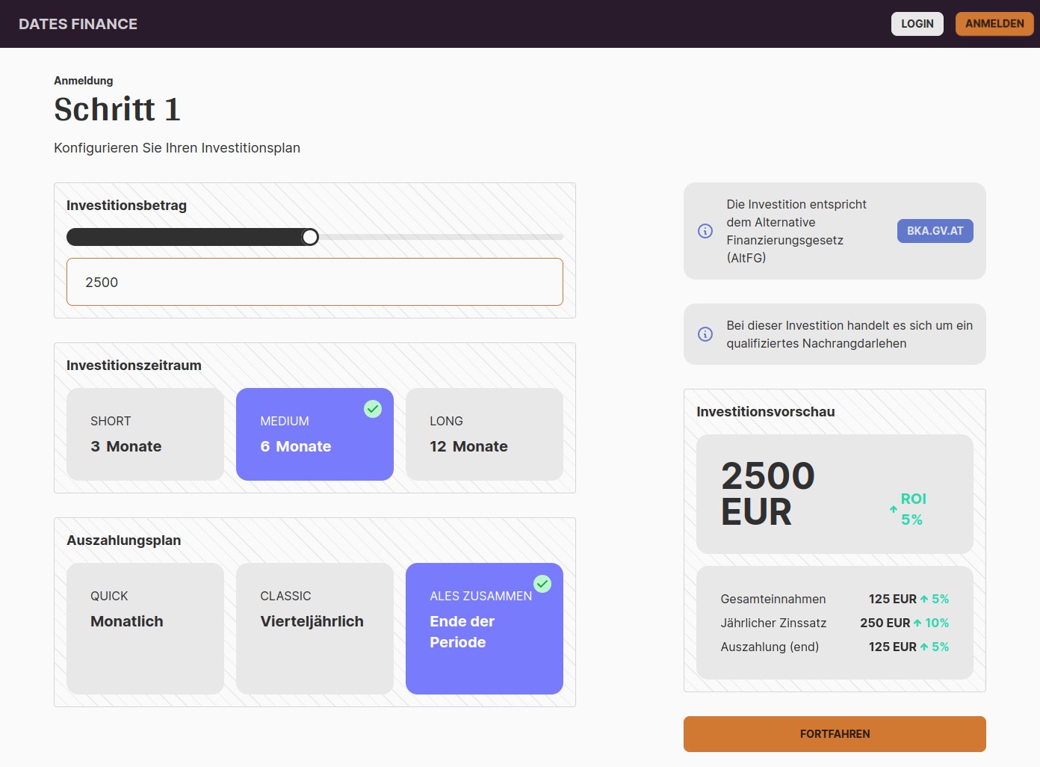Click the info icon beside the Nachrangdarlehen notice
The height and width of the screenshot is (767, 1040).
click(705, 334)
